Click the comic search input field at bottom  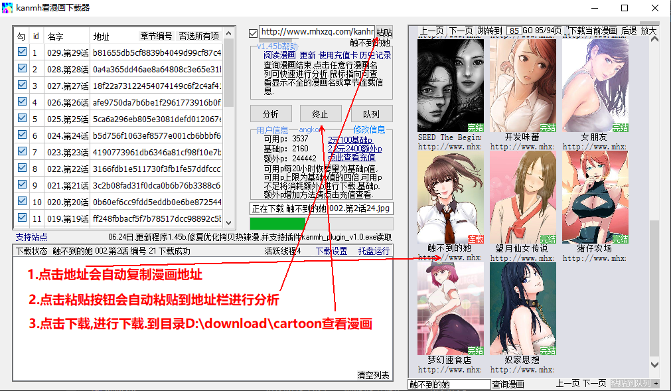[449, 384]
